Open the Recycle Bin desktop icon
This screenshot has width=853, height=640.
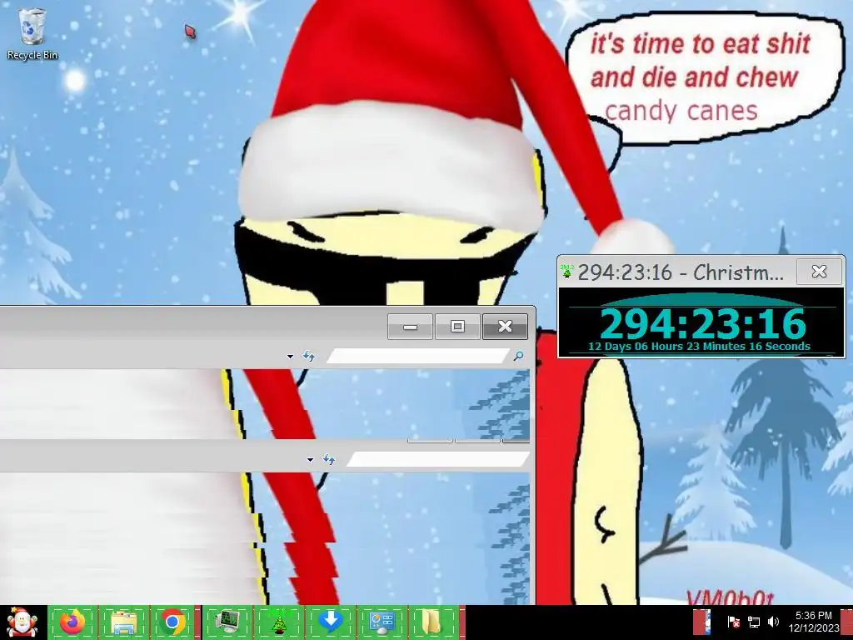(x=32, y=33)
